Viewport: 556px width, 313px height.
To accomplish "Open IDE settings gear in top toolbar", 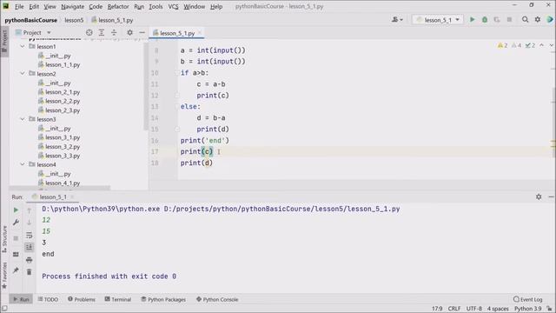I will [538, 20].
